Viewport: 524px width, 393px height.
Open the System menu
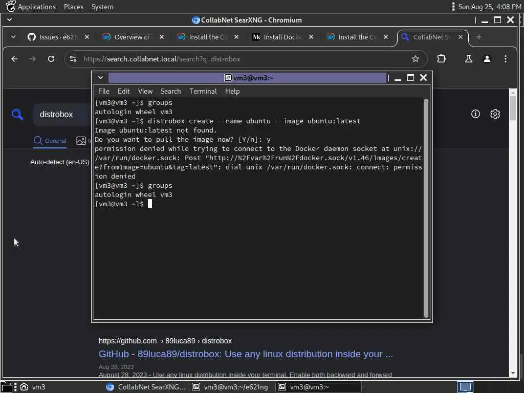coord(102,7)
